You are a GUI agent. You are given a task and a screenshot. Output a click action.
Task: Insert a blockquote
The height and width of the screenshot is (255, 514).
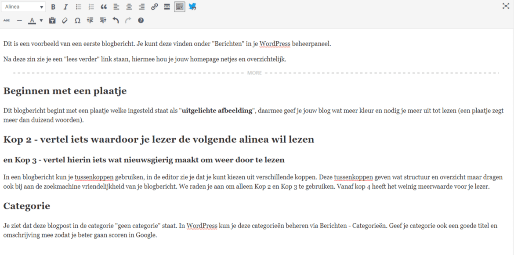[x=104, y=7]
